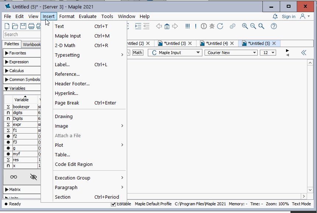This screenshot has height=213, width=317.
Task: Open the Maple Input style dropdown
Action: [175, 53]
